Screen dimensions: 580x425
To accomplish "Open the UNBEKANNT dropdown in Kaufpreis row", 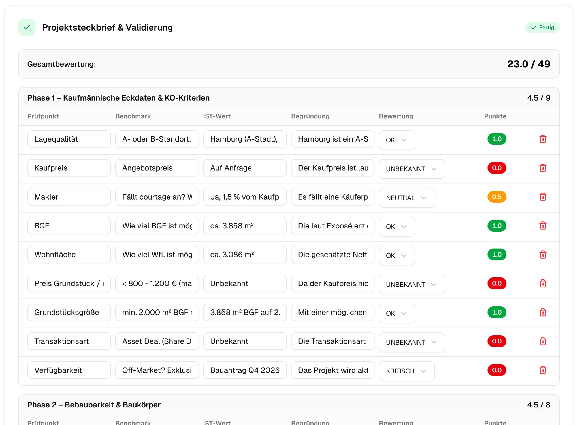I will tap(411, 169).
